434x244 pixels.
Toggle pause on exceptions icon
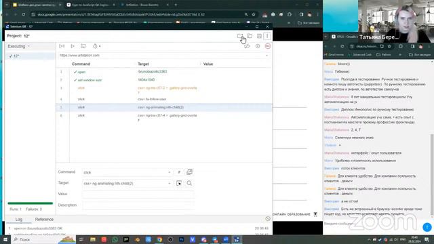coord(258,46)
